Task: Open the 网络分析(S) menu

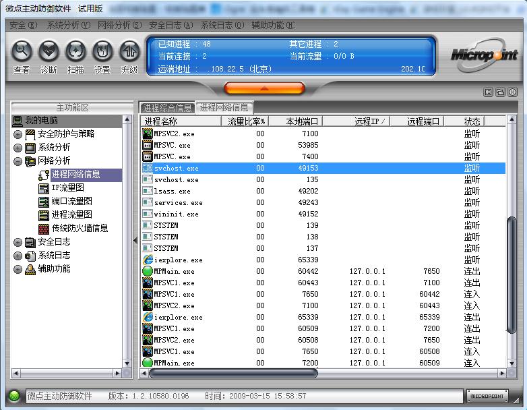Action: 120,25
